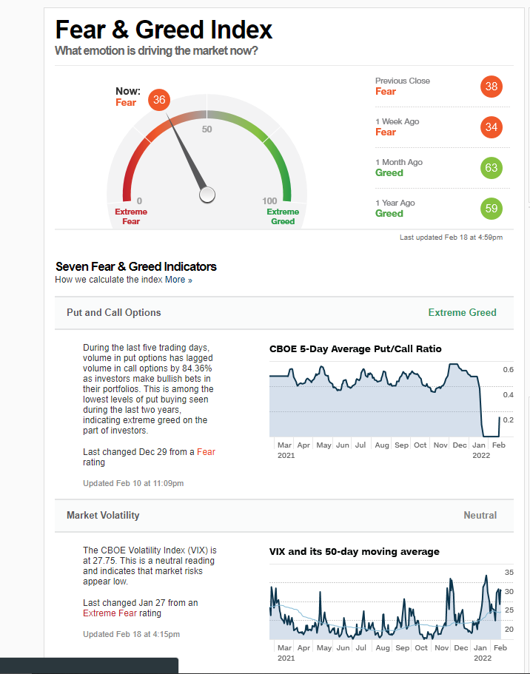This screenshot has height=674, width=530.
Task: Click the Previous Close 38 badge
Action: click(491, 87)
